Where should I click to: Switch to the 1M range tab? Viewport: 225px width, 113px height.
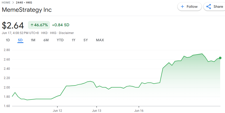coord(33,40)
